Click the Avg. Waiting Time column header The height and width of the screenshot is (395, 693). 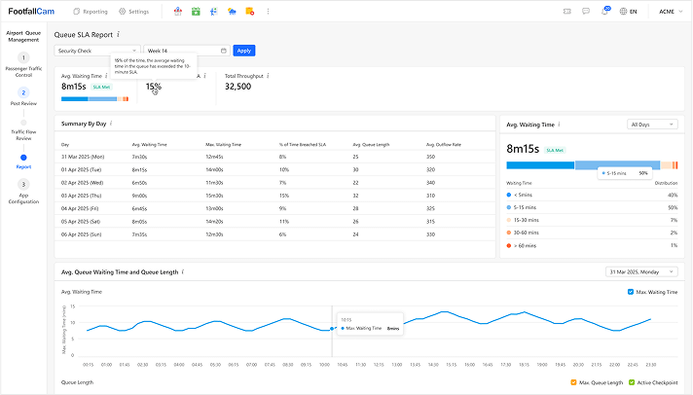(149, 145)
